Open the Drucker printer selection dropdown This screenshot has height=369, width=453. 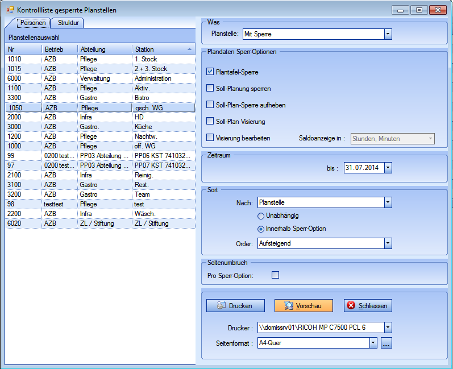[x=388, y=327]
